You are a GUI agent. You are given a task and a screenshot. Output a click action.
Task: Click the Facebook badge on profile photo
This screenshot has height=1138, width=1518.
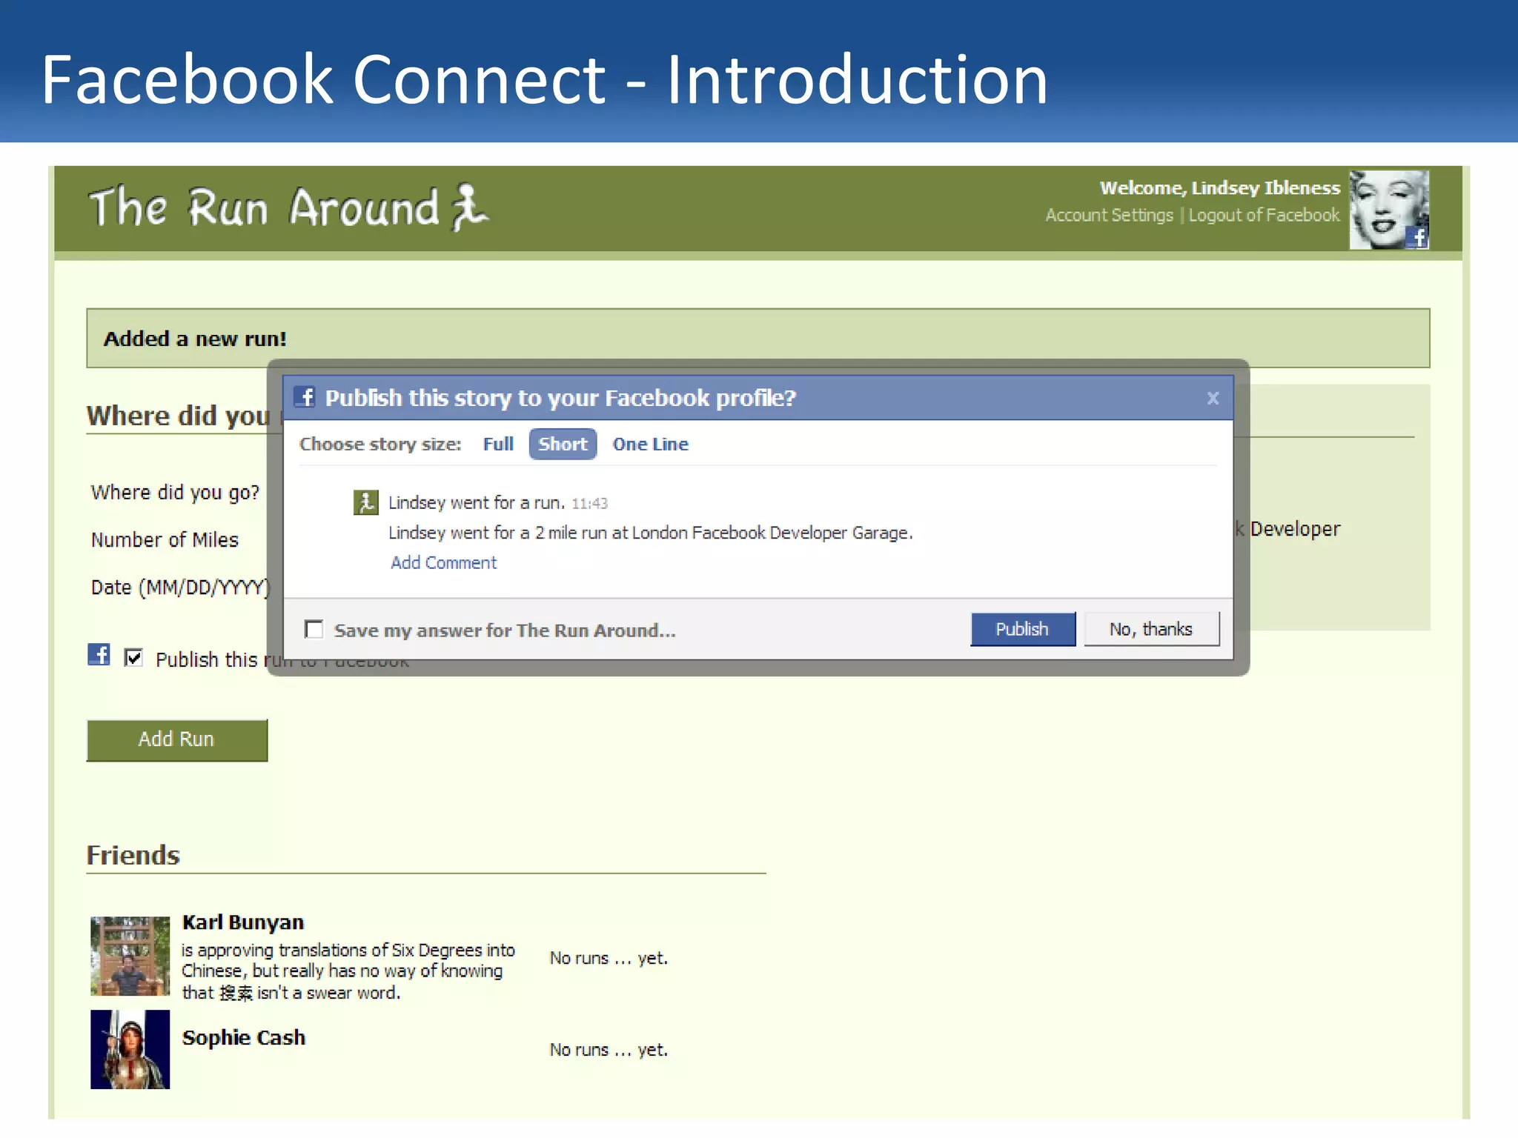point(1417,238)
